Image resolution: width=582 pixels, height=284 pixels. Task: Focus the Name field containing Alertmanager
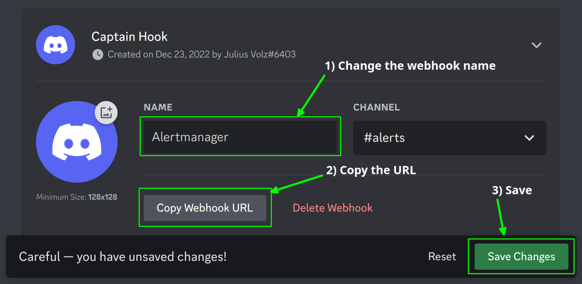240,137
